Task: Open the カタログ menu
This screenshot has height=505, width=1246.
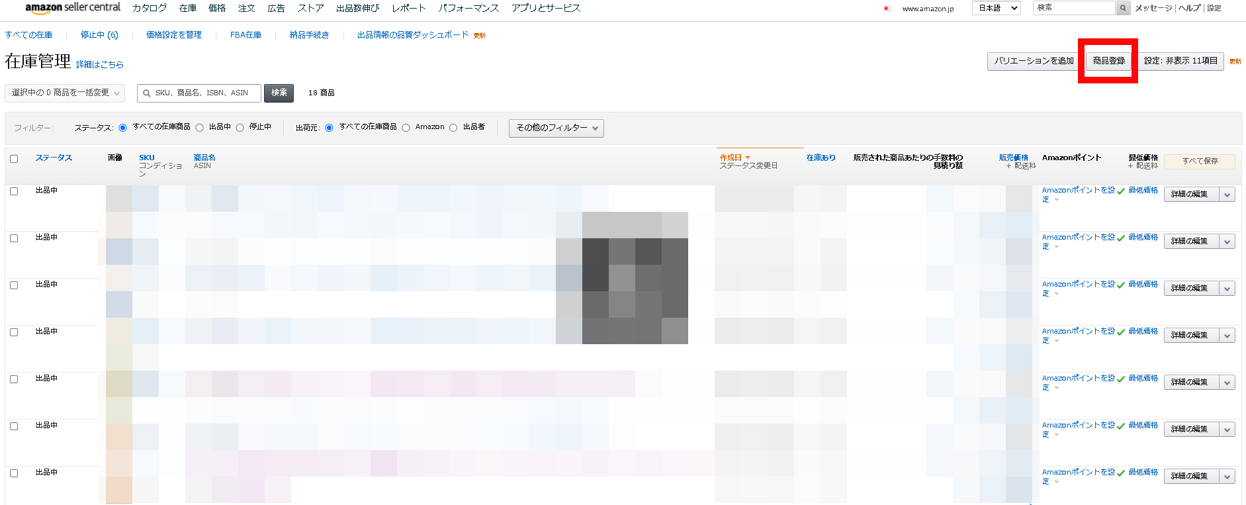Action: (x=150, y=8)
